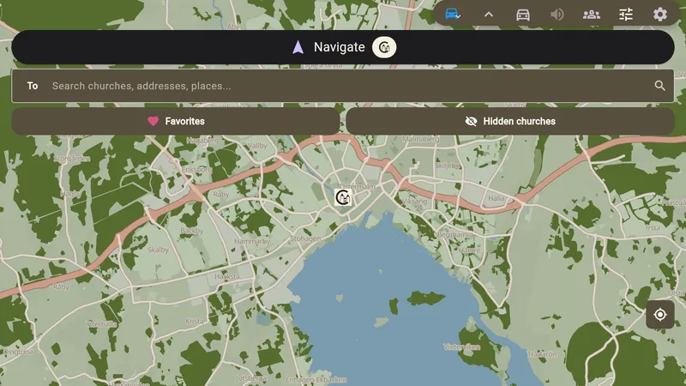
Task: Click the magnifier search icon
Action: pos(659,86)
